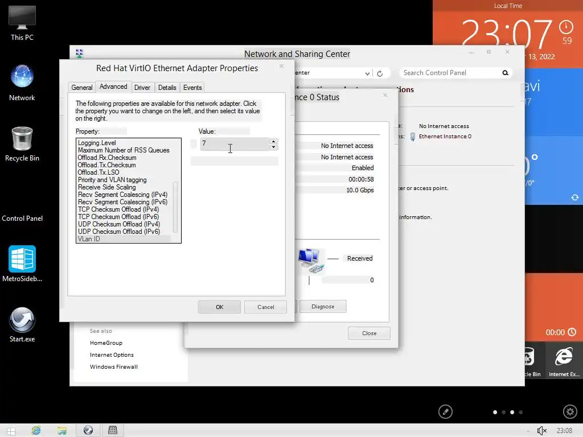Click sidebar settings gear icon

[x=570, y=411]
